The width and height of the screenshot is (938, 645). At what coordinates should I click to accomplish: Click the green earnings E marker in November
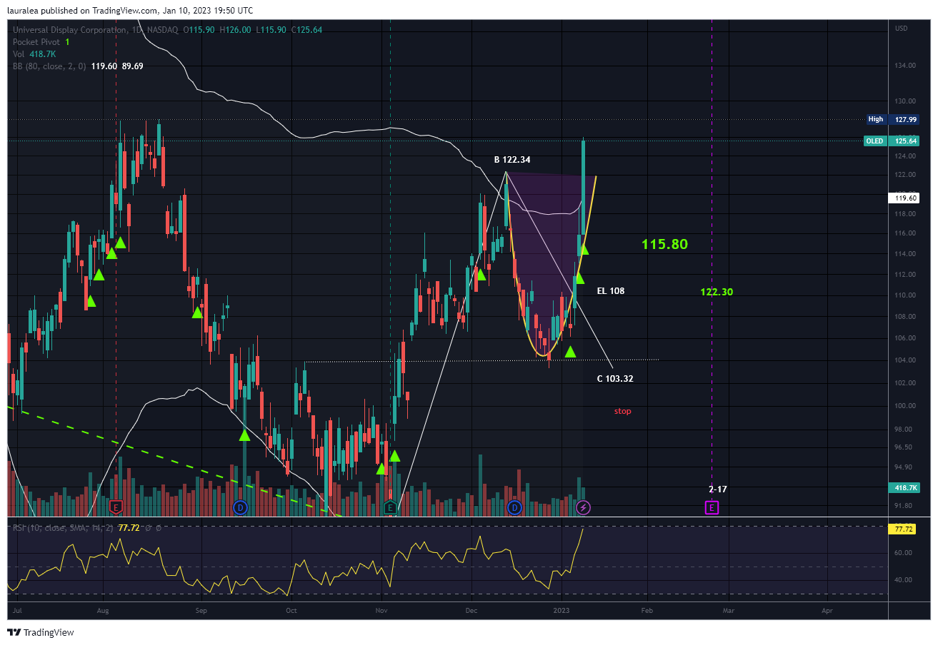point(390,507)
